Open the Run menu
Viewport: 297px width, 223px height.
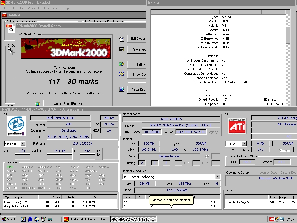pos(21,8)
